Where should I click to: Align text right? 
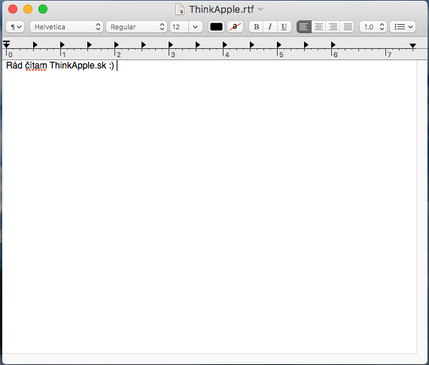333,27
